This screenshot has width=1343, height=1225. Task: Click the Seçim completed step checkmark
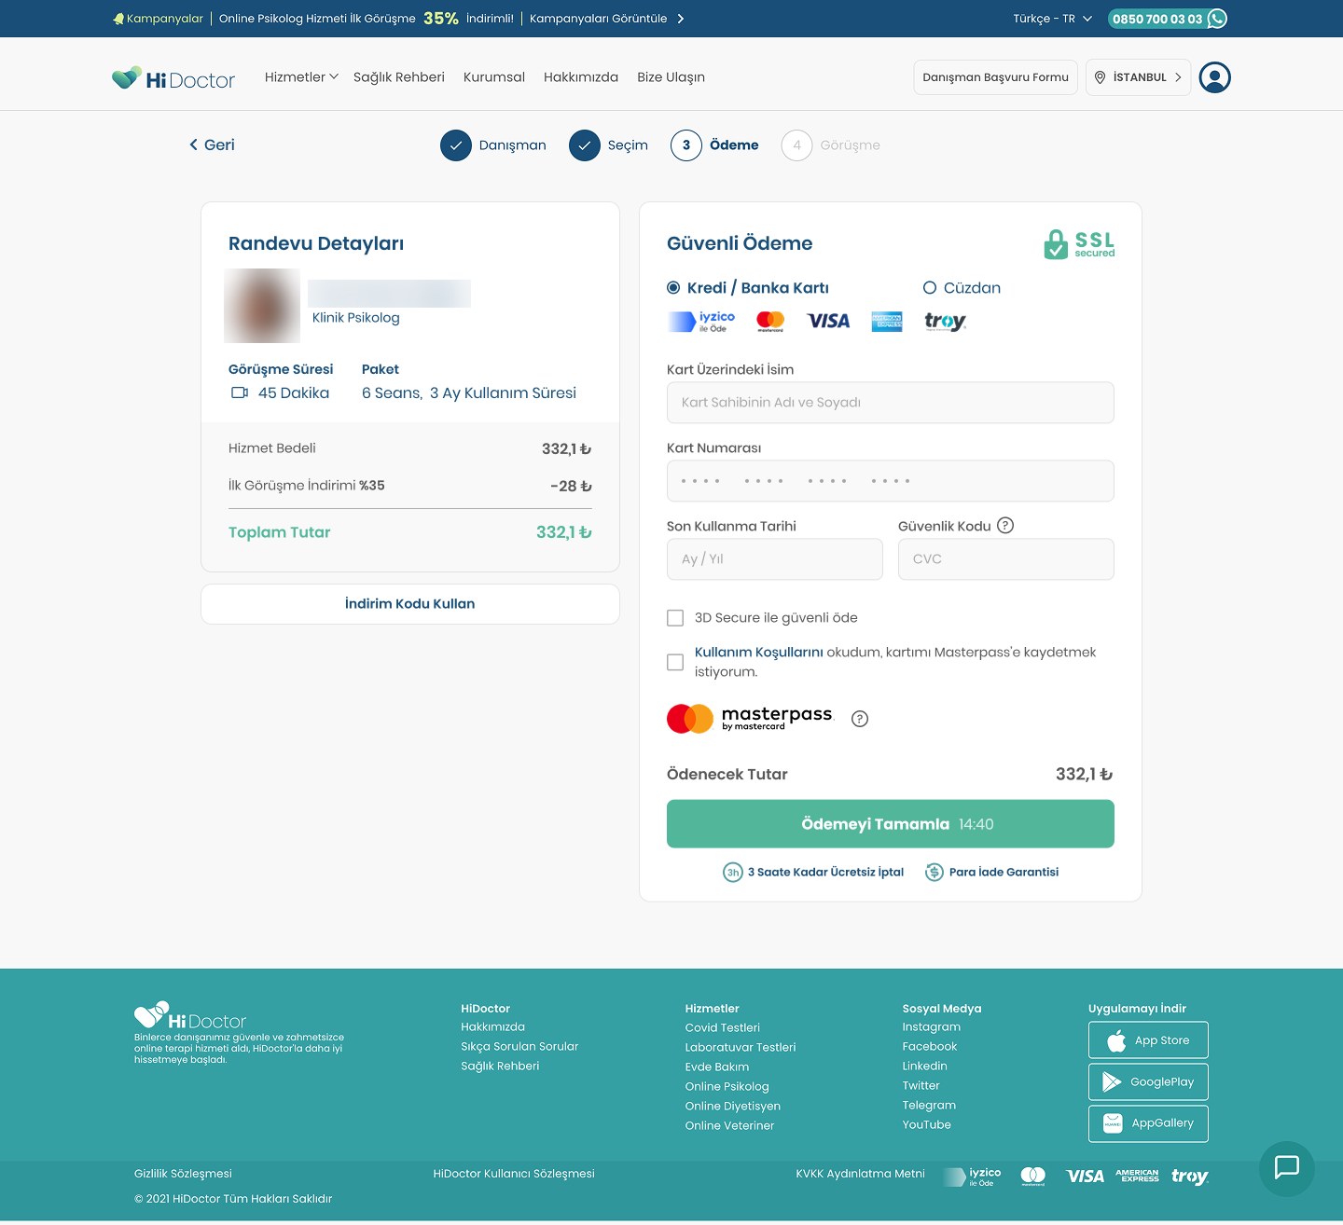(585, 145)
